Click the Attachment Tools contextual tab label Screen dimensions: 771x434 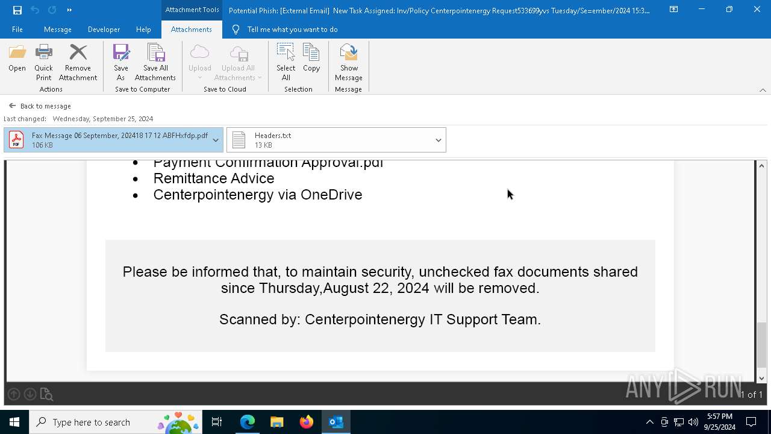click(192, 10)
